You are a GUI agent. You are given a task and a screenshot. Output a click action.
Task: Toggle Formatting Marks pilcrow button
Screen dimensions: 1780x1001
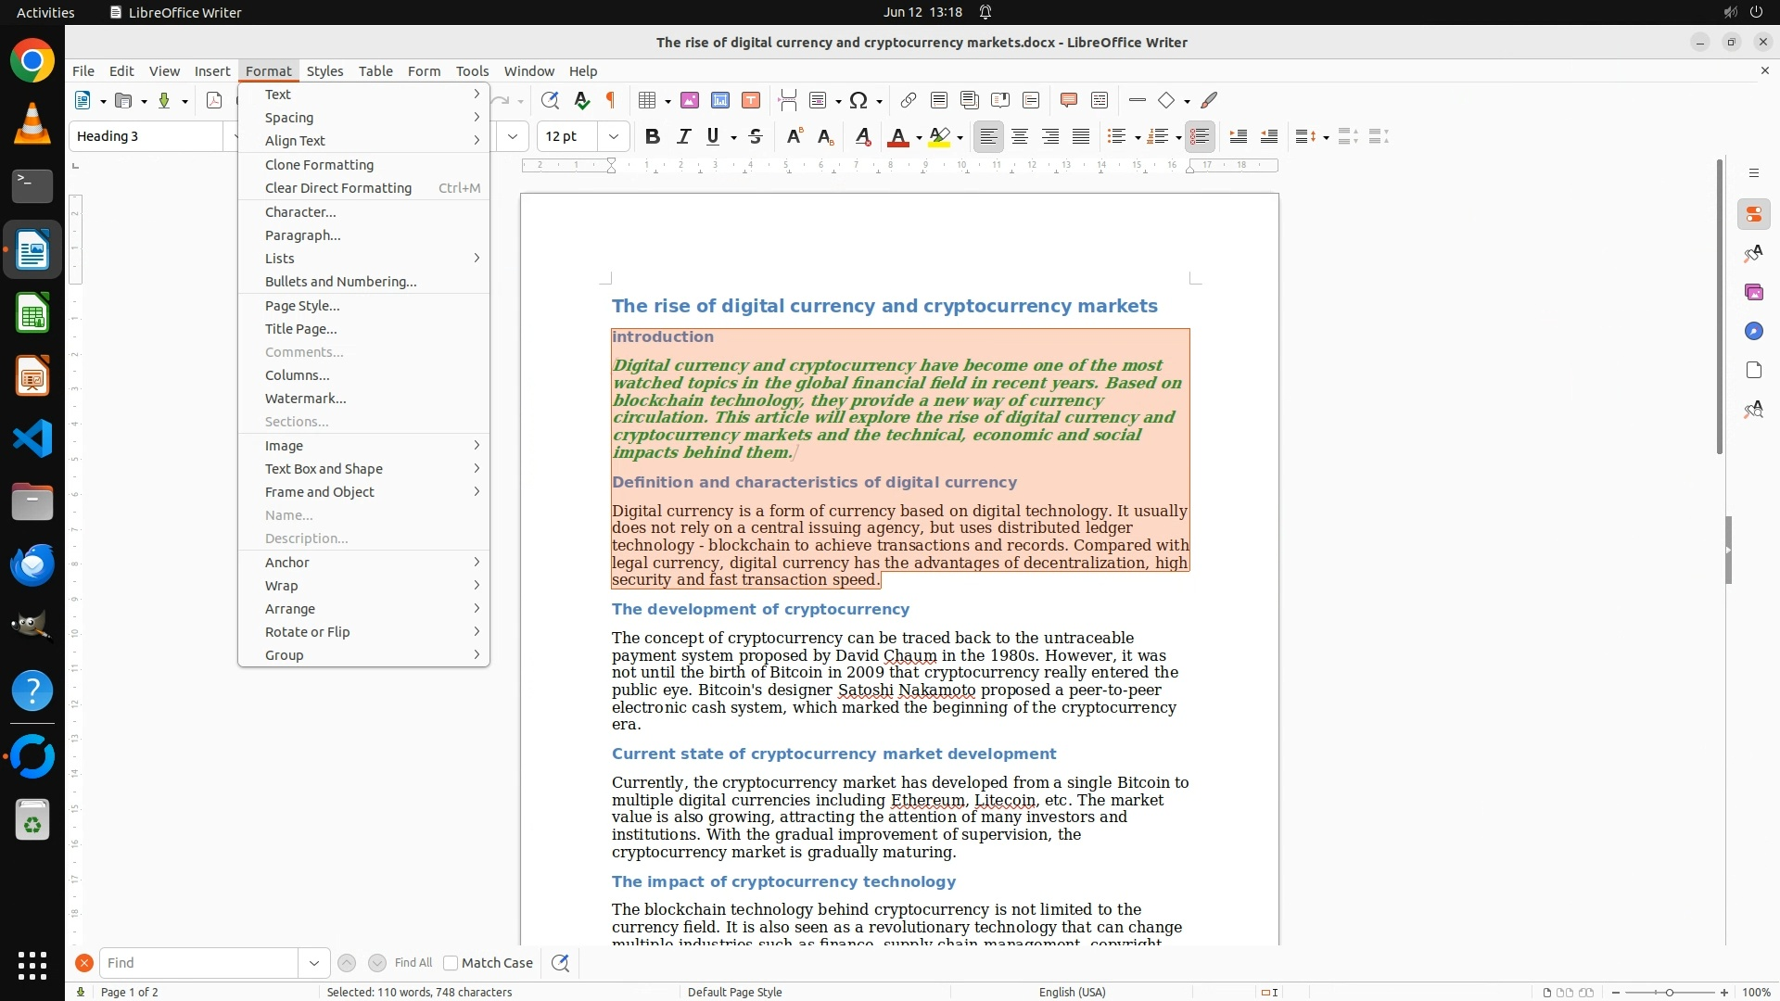611,100
